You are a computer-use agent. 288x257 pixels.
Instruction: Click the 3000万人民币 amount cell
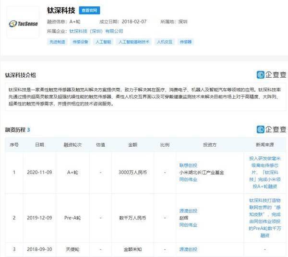coord(132,172)
